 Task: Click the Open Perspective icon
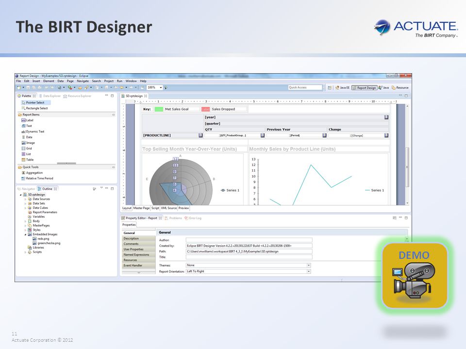[330, 88]
